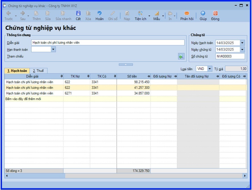Open the Ngày chứng từ date picker
The height and width of the screenshot is (190, 252).
[242, 49]
